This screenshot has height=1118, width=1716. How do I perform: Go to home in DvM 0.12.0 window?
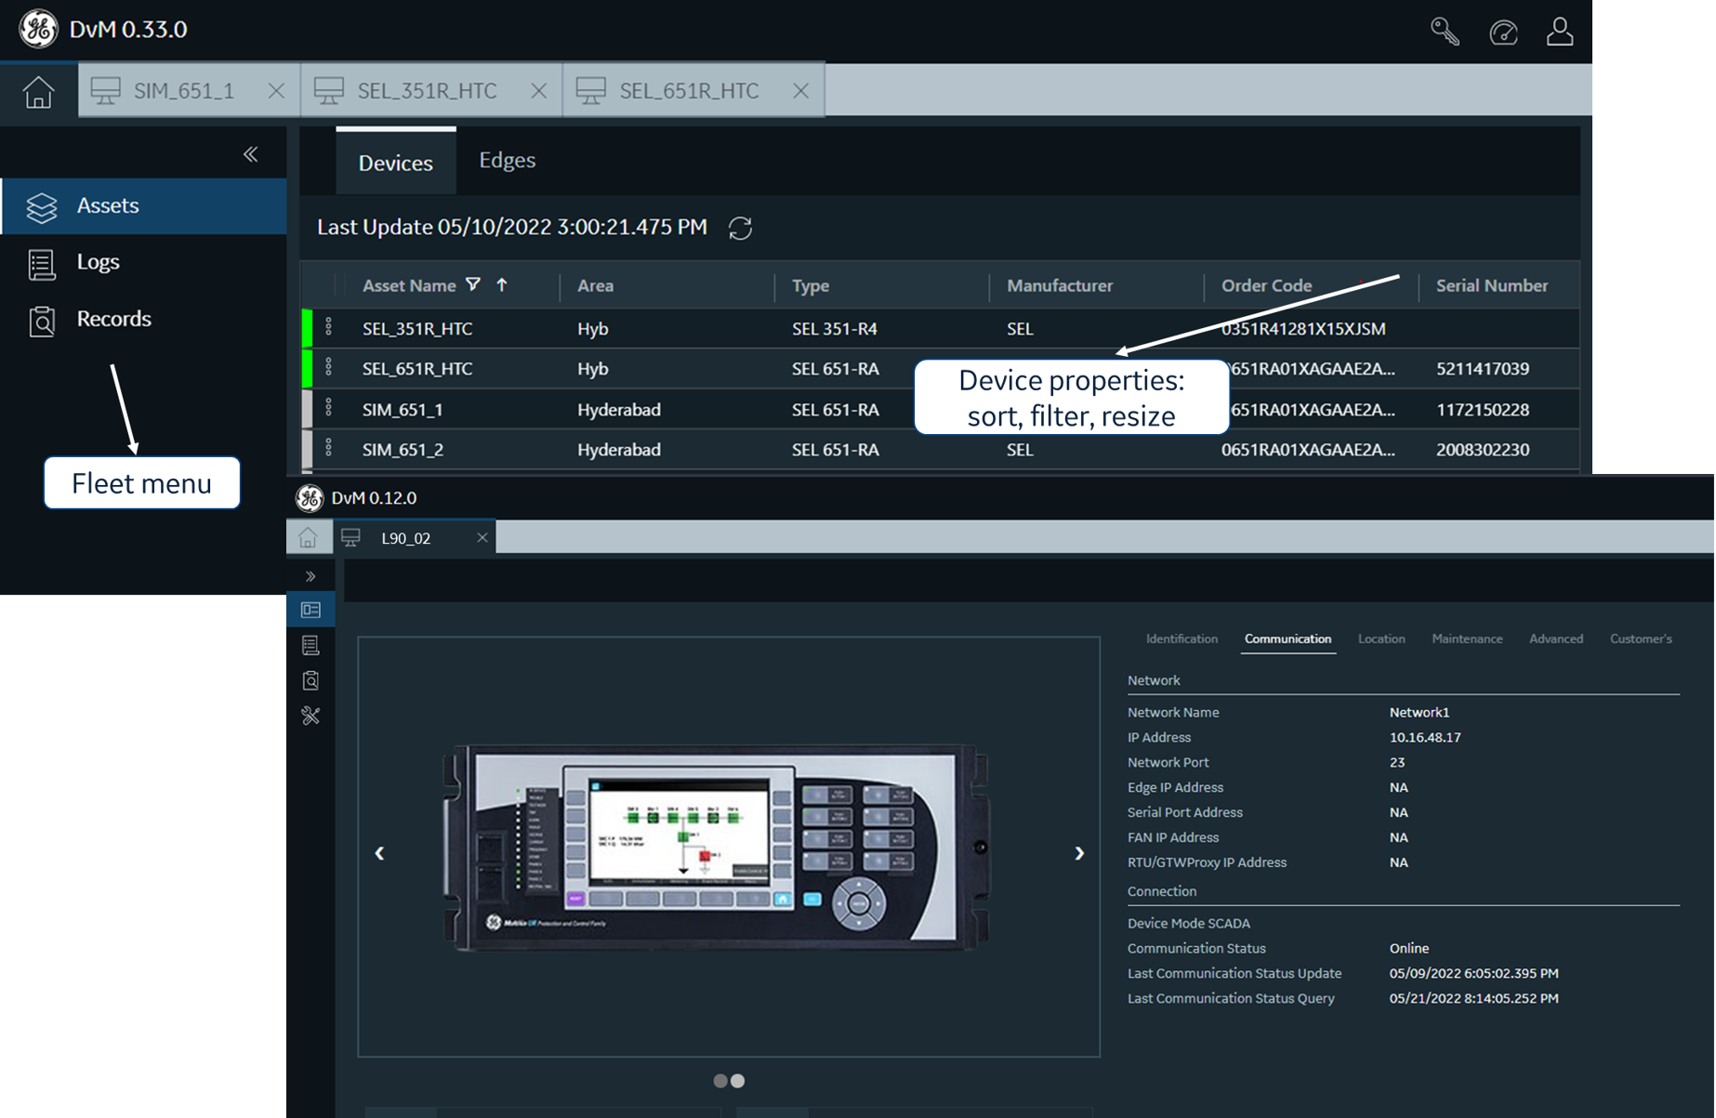(x=308, y=538)
